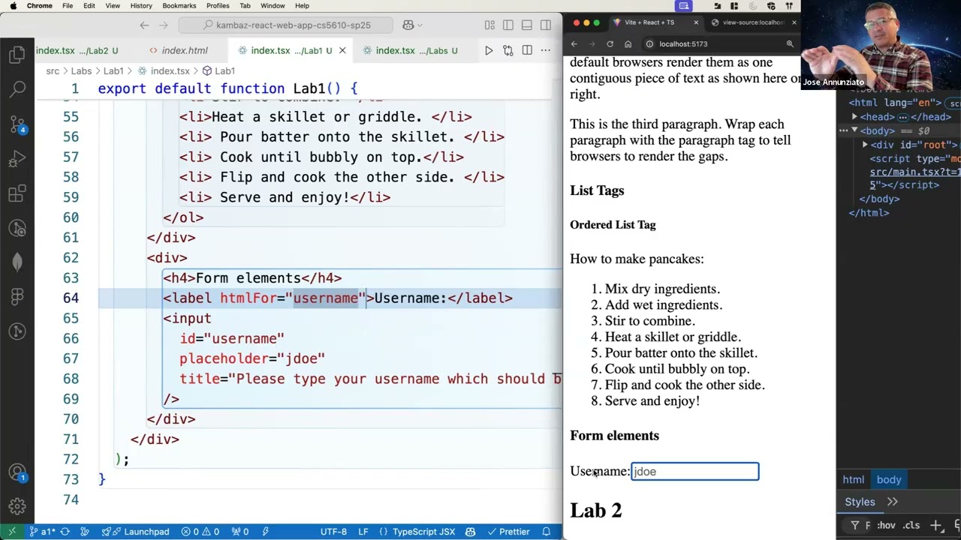Click the html breadcrumb in DevTools
Image resolution: width=961 pixels, height=540 pixels.
point(853,480)
